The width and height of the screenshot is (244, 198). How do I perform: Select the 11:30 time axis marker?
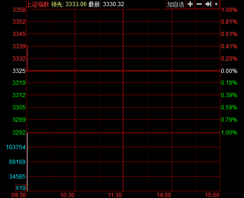coord(115,195)
